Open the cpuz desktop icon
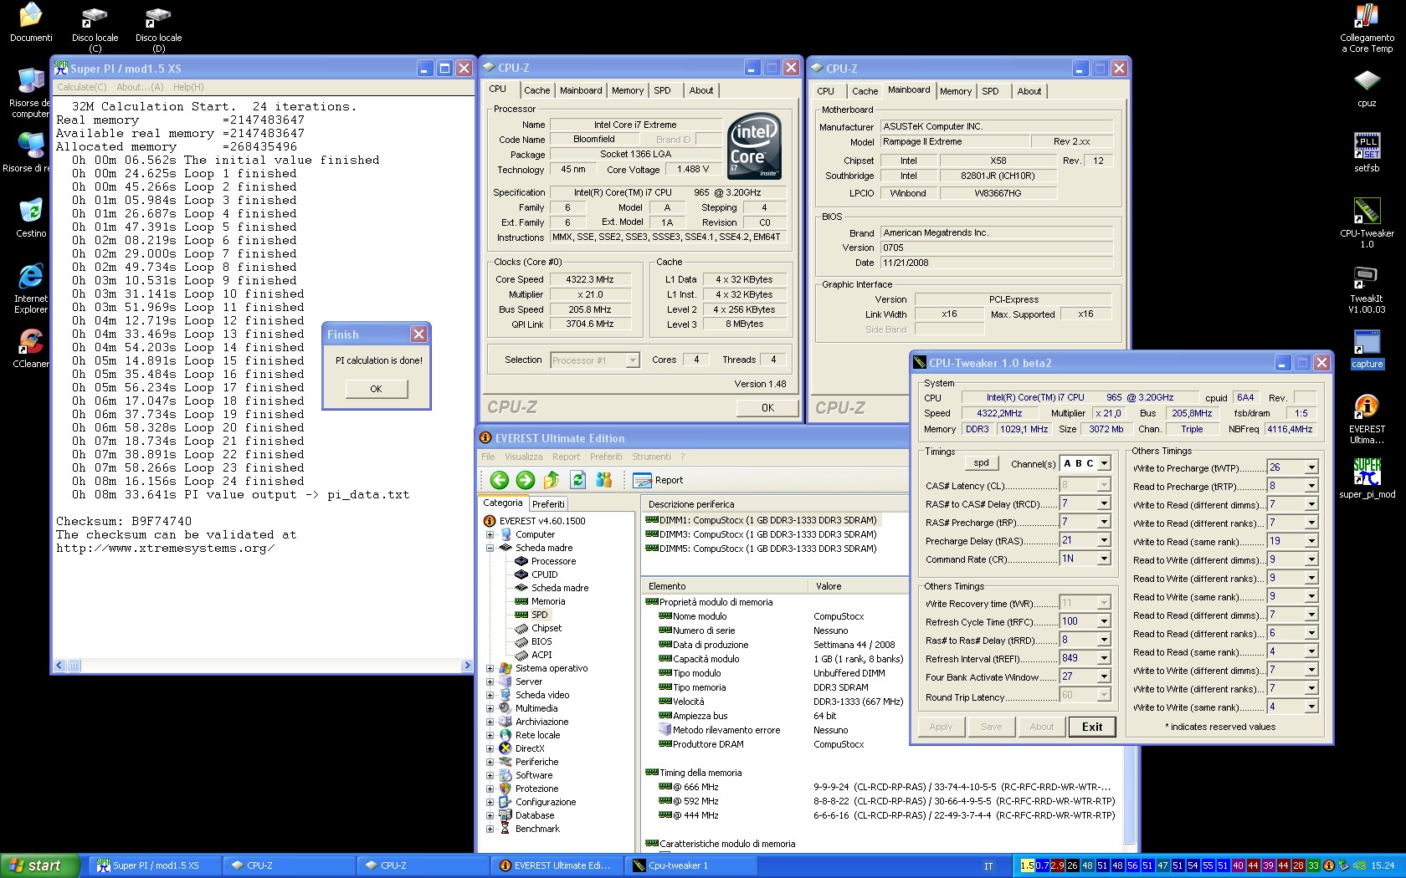The height and width of the screenshot is (878, 1406). click(x=1367, y=88)
